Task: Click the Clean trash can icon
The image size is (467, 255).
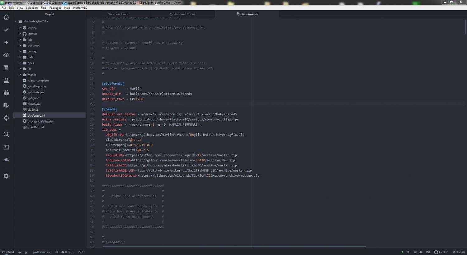Action: tap(6, 67)
